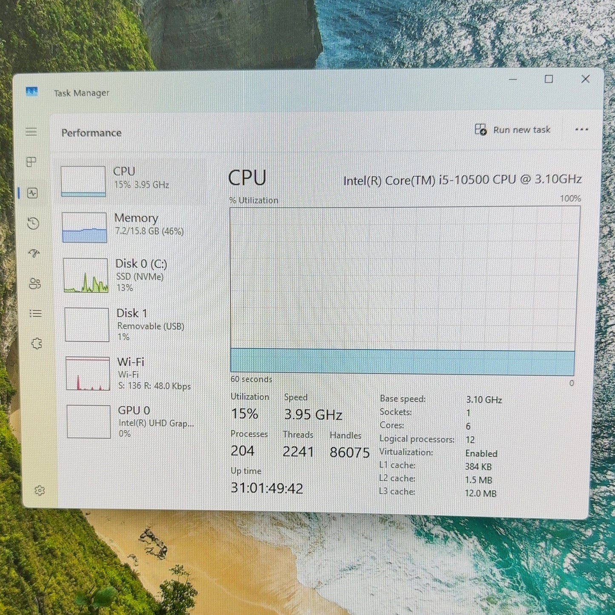Open the Details page list icon
This screenshot has width=615, height=615.
[36, 314]
